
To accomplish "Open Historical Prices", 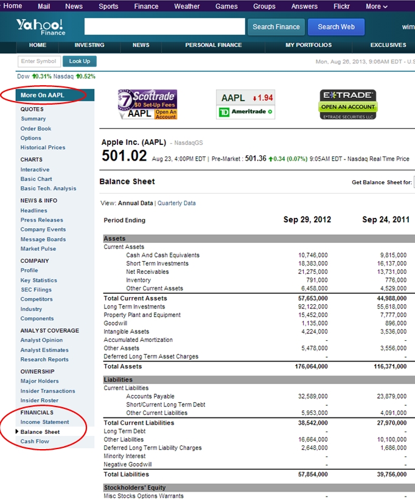I will tap(43, 147).
